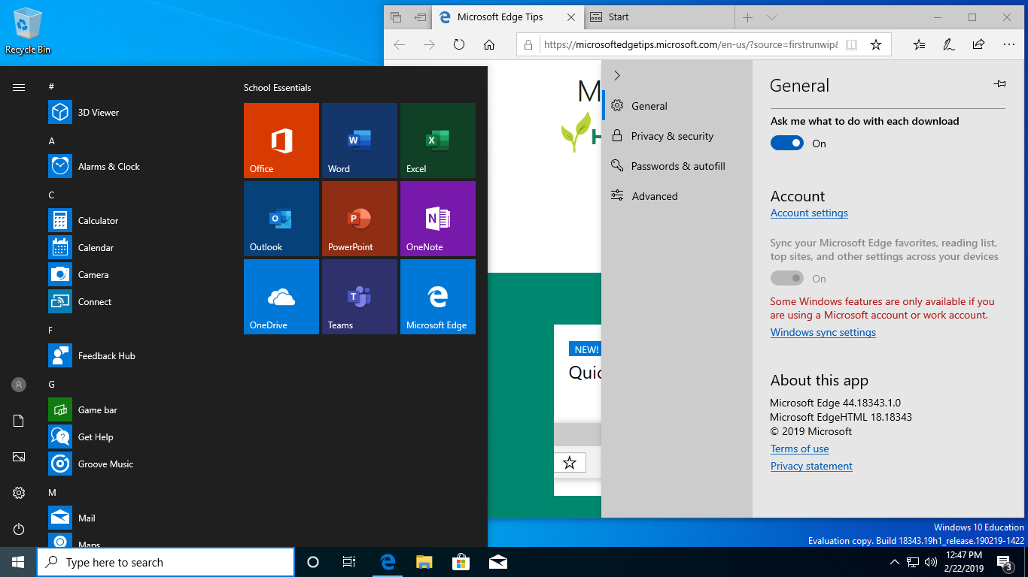Open the OneDrive tile
1028x577 pixels.
[281, 297]
